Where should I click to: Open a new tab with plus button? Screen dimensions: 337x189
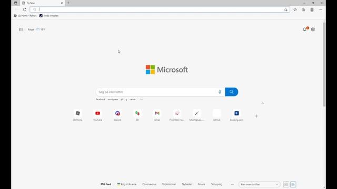pos(68,3)
